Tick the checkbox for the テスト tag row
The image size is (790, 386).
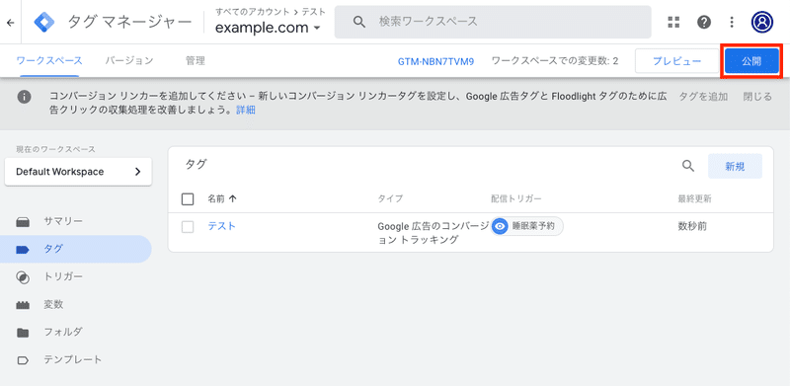click(x=188, y=227)
